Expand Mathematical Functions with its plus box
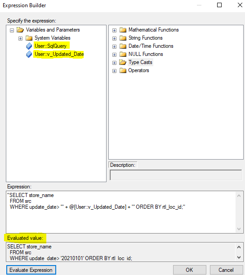Viewport: 245px width, 275px height. [114, 30]
